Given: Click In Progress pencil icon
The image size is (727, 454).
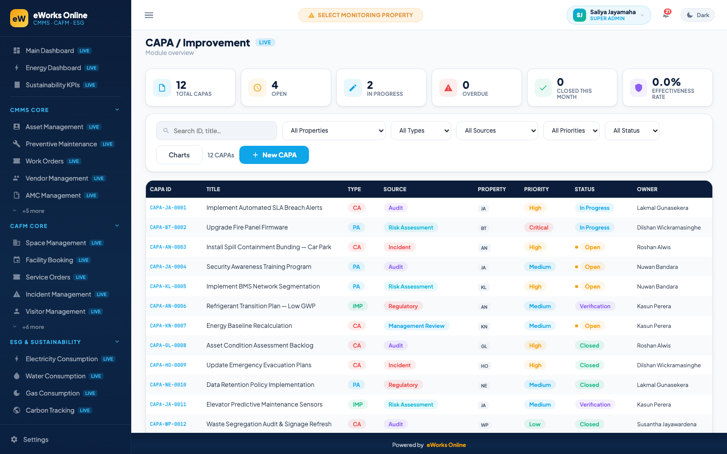Looking at the screenshot, I should point(353,88).
